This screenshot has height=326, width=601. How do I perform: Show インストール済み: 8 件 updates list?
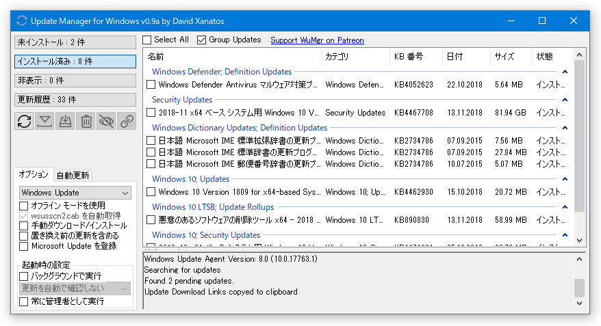(75, 62)
